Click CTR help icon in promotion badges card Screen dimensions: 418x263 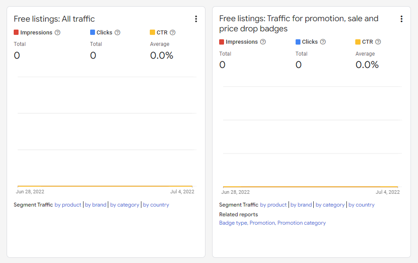[x=378, y=42]
